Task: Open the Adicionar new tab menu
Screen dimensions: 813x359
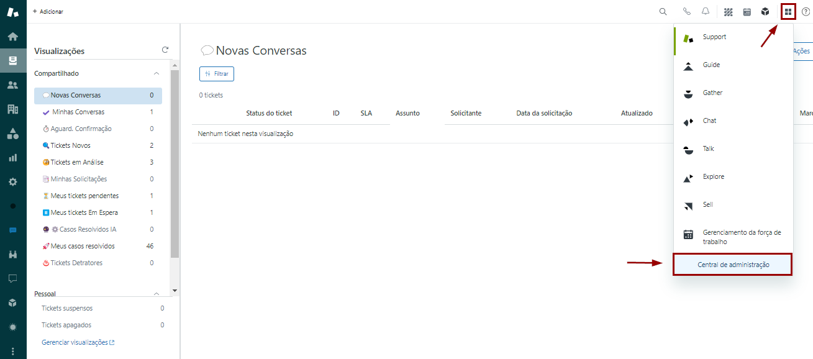Action: [48, 11]
